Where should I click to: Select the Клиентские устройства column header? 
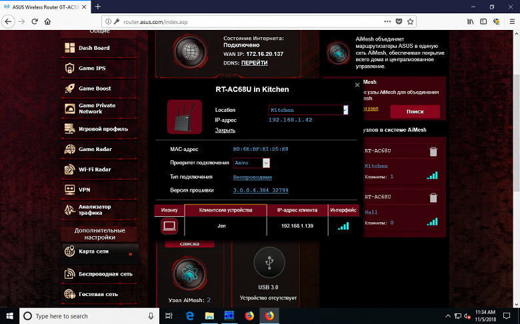pyautogui.click(x=225, y=210)
